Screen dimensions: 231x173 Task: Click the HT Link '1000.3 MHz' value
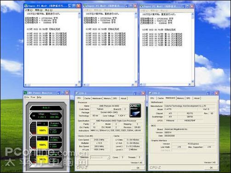pyautogui.click(x=99, y=150)
